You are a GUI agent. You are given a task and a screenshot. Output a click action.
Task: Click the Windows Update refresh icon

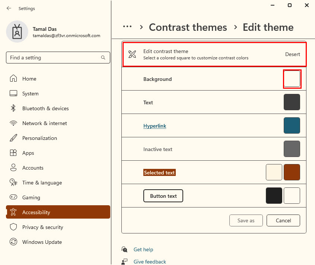click(13, 242)
